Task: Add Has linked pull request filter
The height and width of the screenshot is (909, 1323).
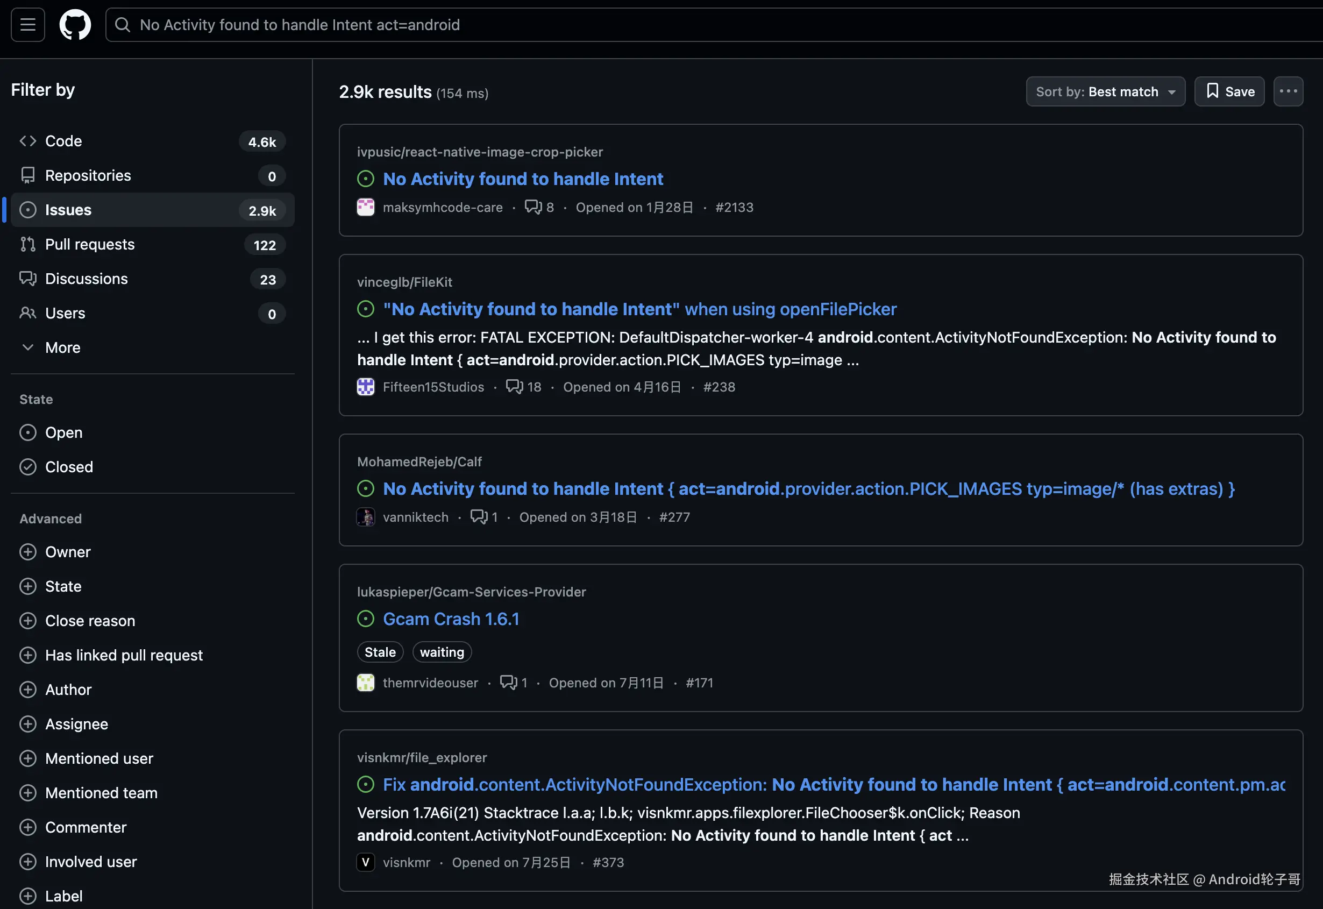Action: tap(124, 655)
